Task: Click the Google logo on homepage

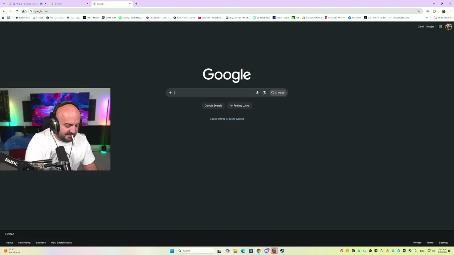Action: coord(227,75)
